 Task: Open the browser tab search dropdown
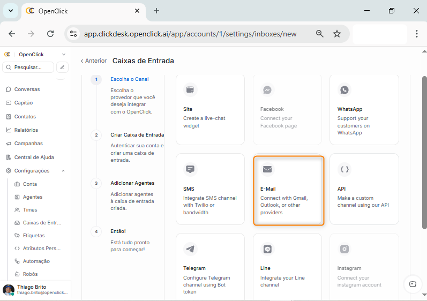pos(10,11)
